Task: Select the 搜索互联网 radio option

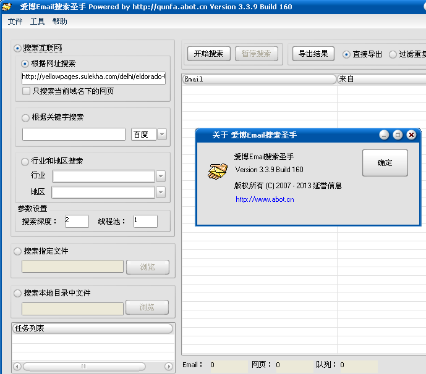Action: (17, 48)
